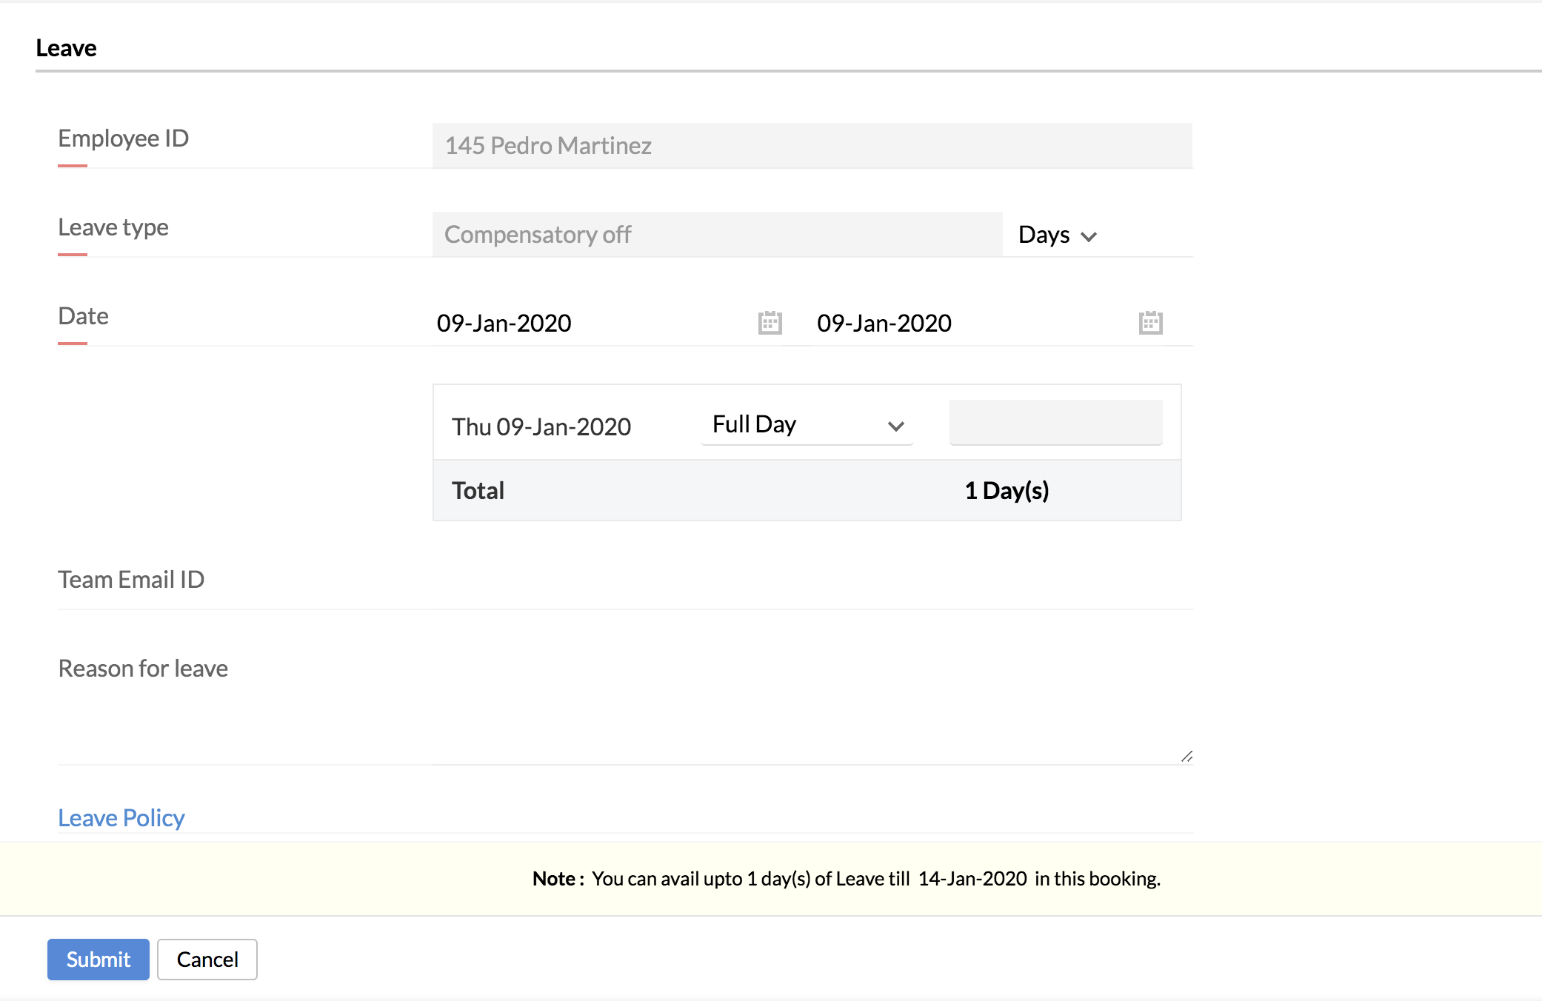Click the Employee ID field showing Pedro Martinez

812,146
